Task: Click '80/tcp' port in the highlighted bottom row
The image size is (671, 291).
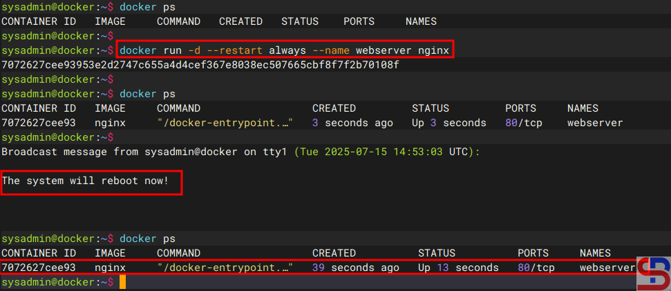Action: click(536, 268)
